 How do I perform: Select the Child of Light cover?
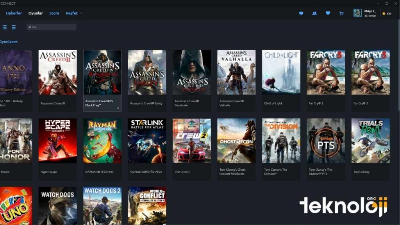tap(281, 72)
